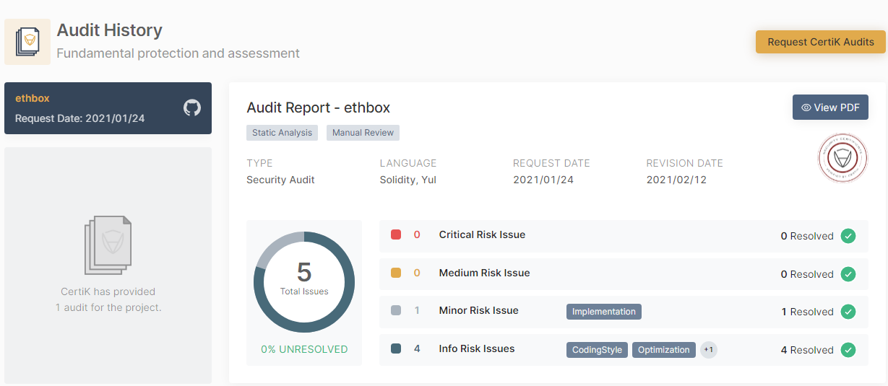Image resolution: width=888 pixels, height=386 pixels.
Task: Click the Audit Report - ethbox heading
Action: pos(319,108)
